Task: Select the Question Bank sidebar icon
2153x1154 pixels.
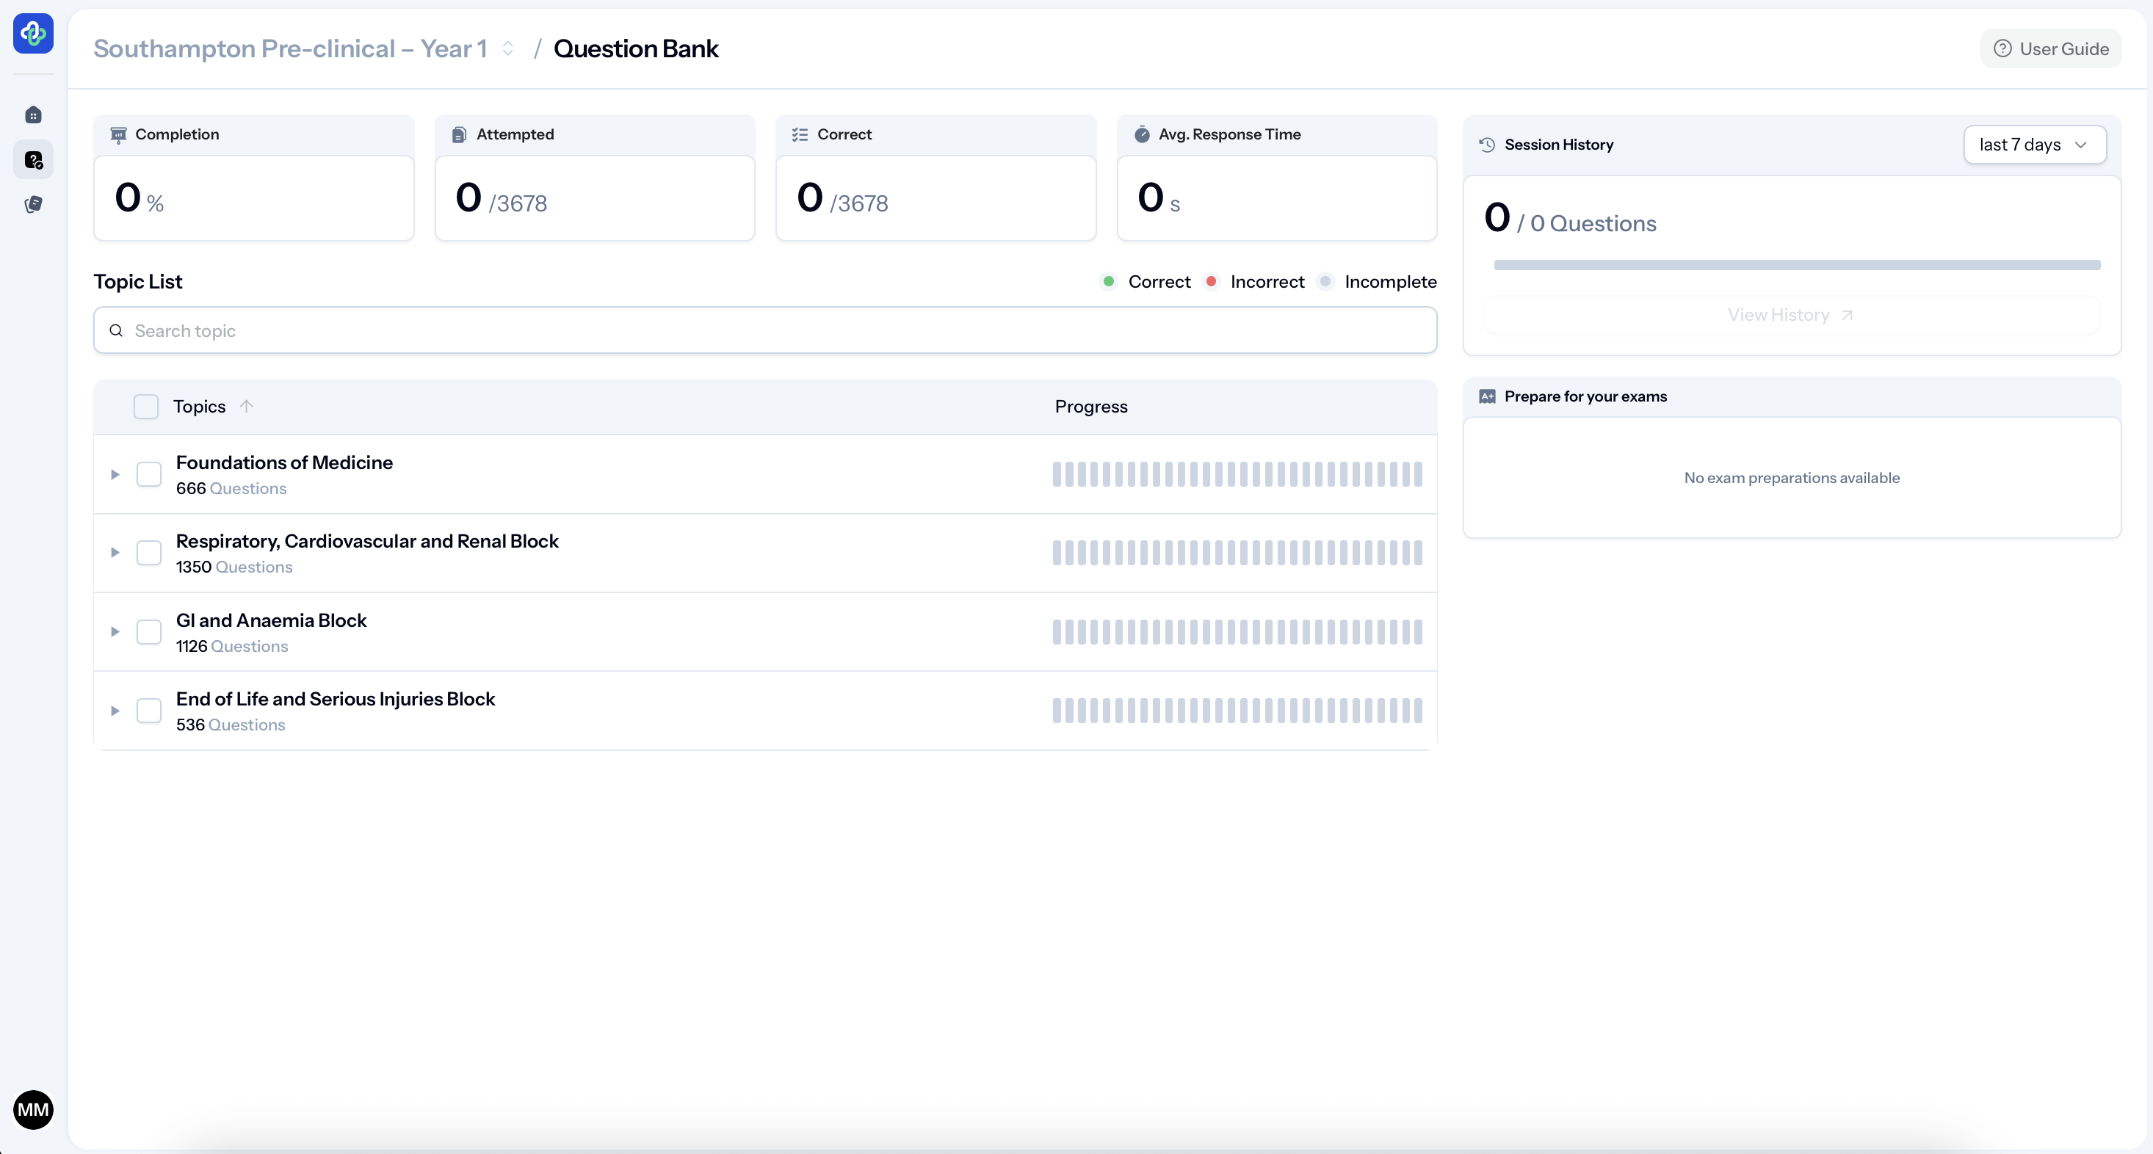Action: click(x=34, y=159)
